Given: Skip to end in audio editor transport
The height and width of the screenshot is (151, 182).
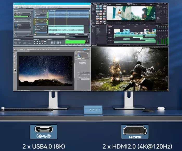Looking at the screenshot, I should [x=42, y=44].
